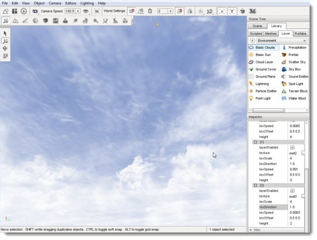317x240 pixels.
Task: Open the world transform options icon
Action: click(210, 11)
